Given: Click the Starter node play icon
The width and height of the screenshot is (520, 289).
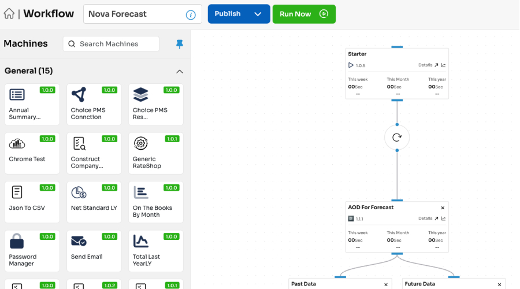Looking at the screenshot, I should click(351, 65).
